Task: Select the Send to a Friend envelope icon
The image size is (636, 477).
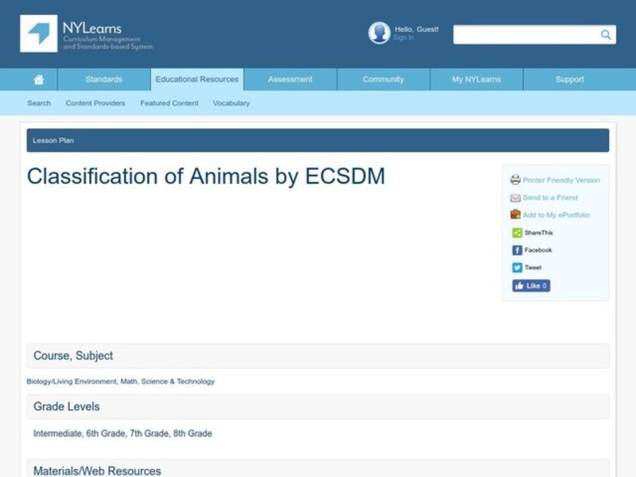Action: pos(515,197)
